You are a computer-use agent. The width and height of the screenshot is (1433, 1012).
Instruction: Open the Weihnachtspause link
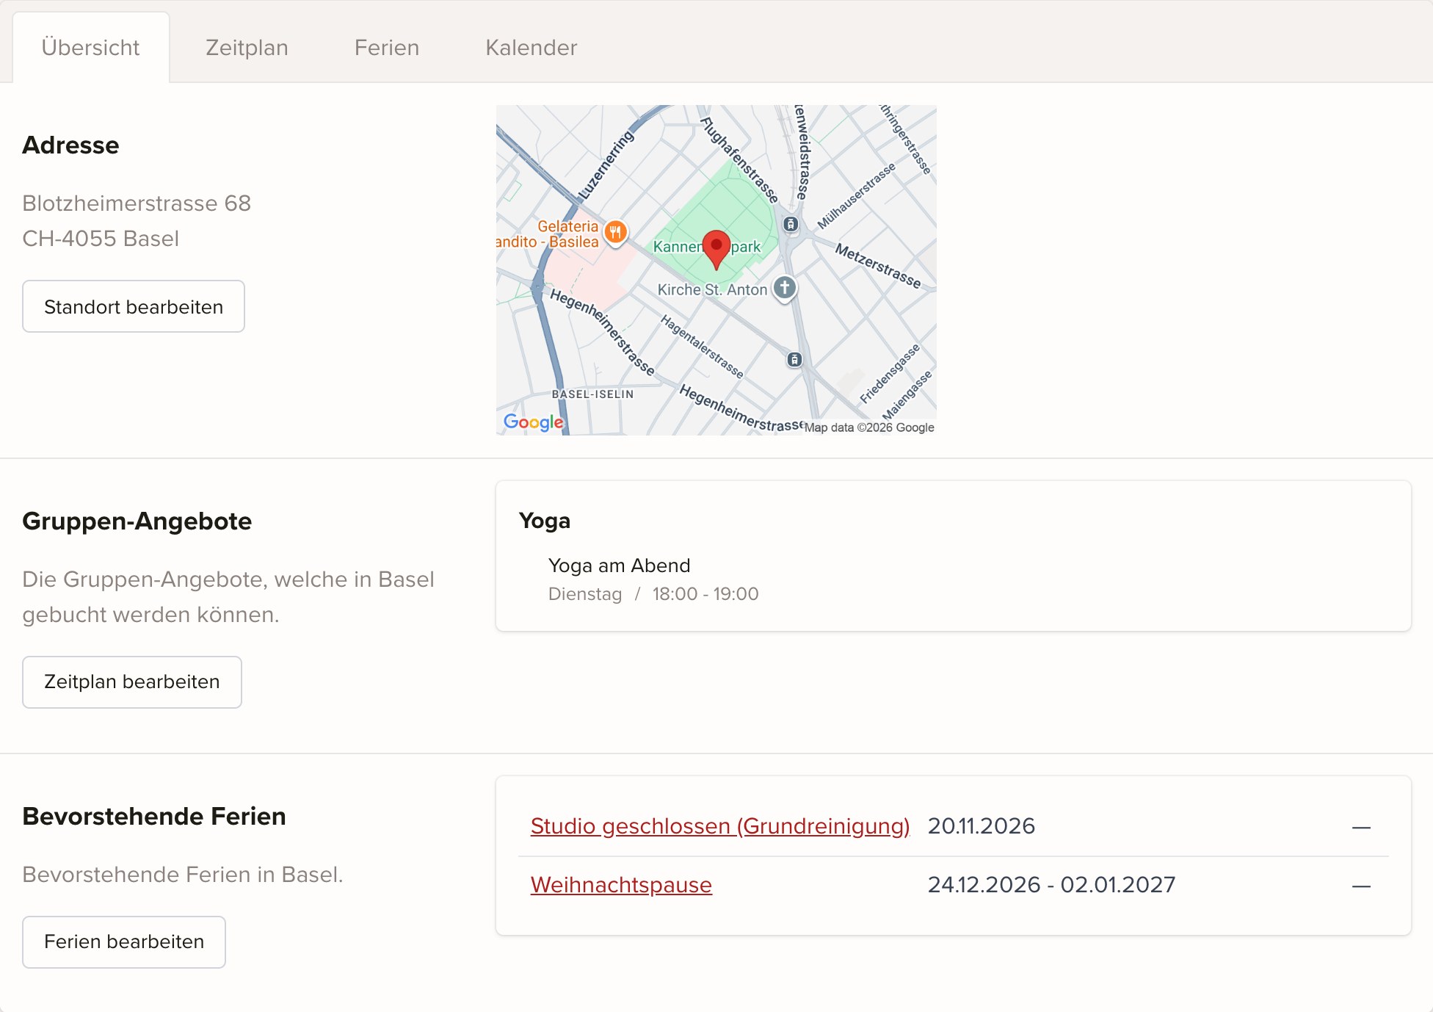[621, 885]
